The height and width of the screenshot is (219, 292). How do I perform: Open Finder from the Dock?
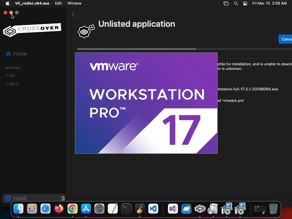(x=19, y=208)
